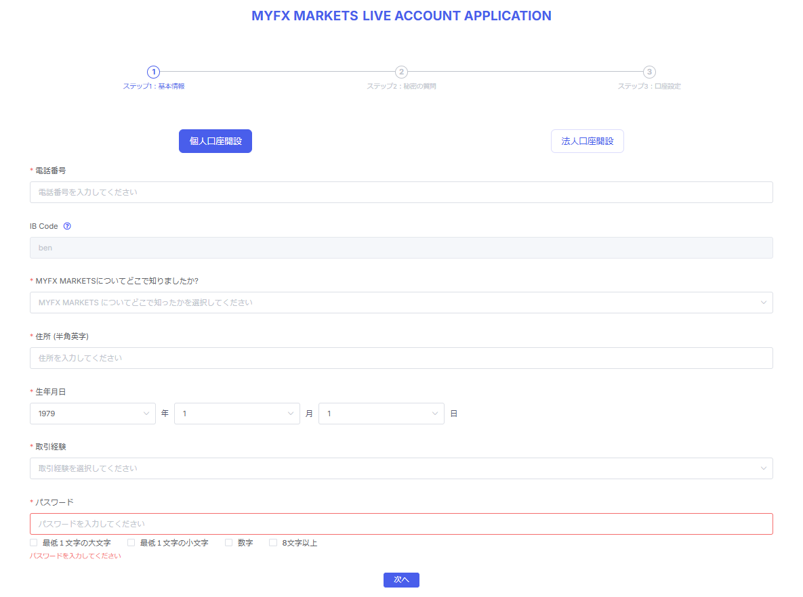Select the 個人口座開設 account tab

click(x=215, y=141)
